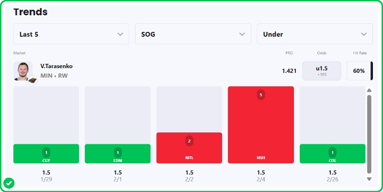
Task: Open the Last 5 dropdown
Action: pos(71,34)
